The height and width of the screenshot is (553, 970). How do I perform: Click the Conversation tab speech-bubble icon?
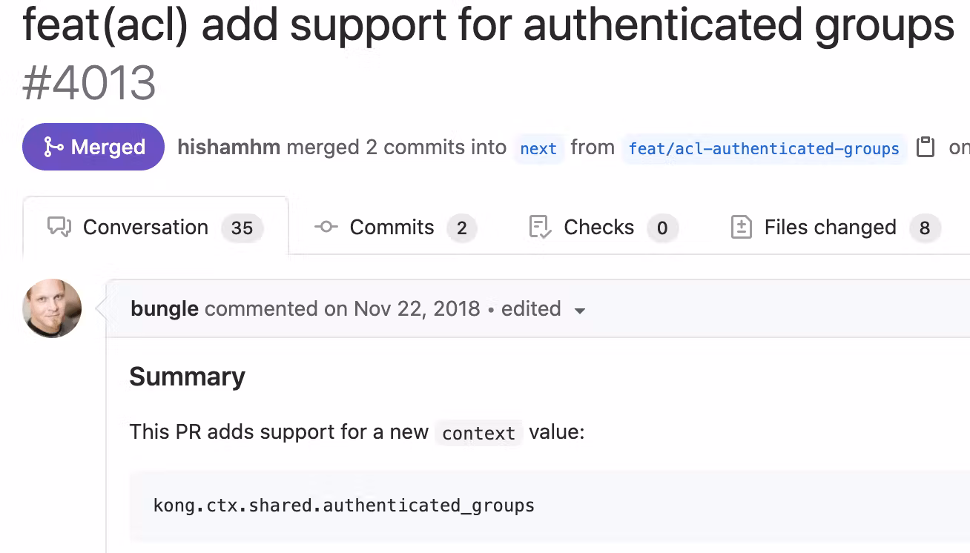click(x=59, y=227)
